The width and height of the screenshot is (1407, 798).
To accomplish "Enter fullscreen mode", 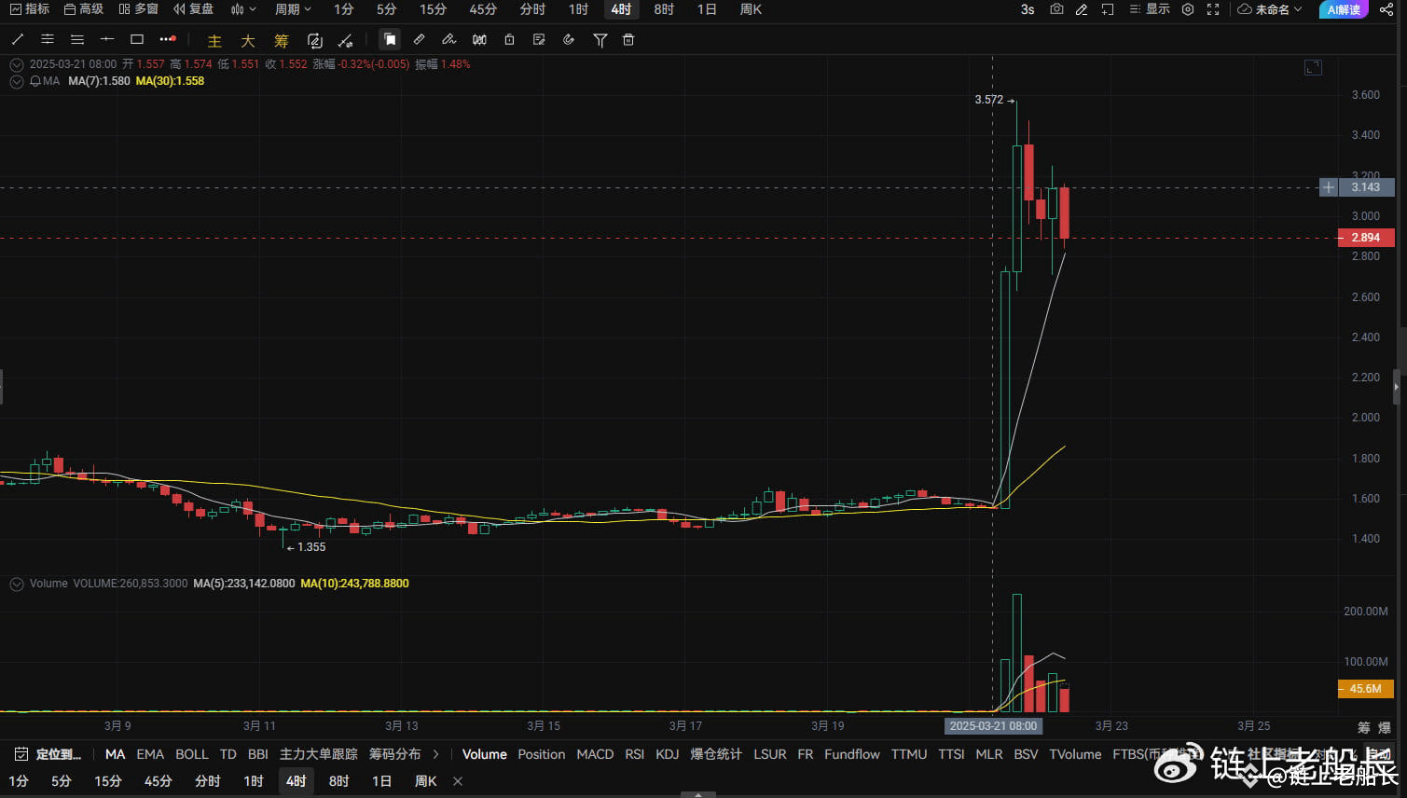I will [1213, 9].
